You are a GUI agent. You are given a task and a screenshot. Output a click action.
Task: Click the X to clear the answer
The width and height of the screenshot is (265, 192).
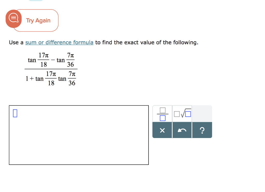coord(162,130)
